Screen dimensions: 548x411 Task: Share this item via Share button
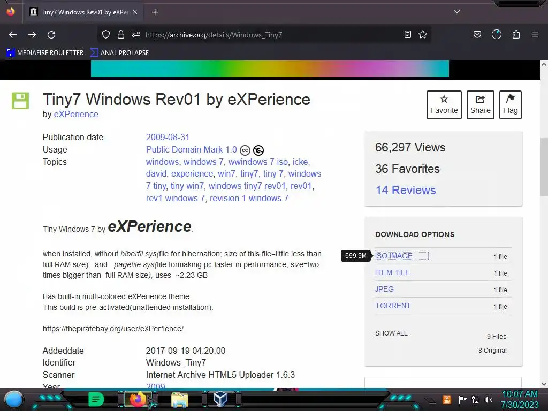(x=480, y=105)
